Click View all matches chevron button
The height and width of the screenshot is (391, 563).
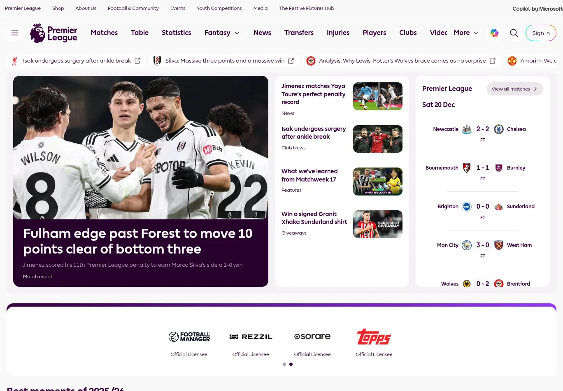pyautogui.click(x=515, y=89)
